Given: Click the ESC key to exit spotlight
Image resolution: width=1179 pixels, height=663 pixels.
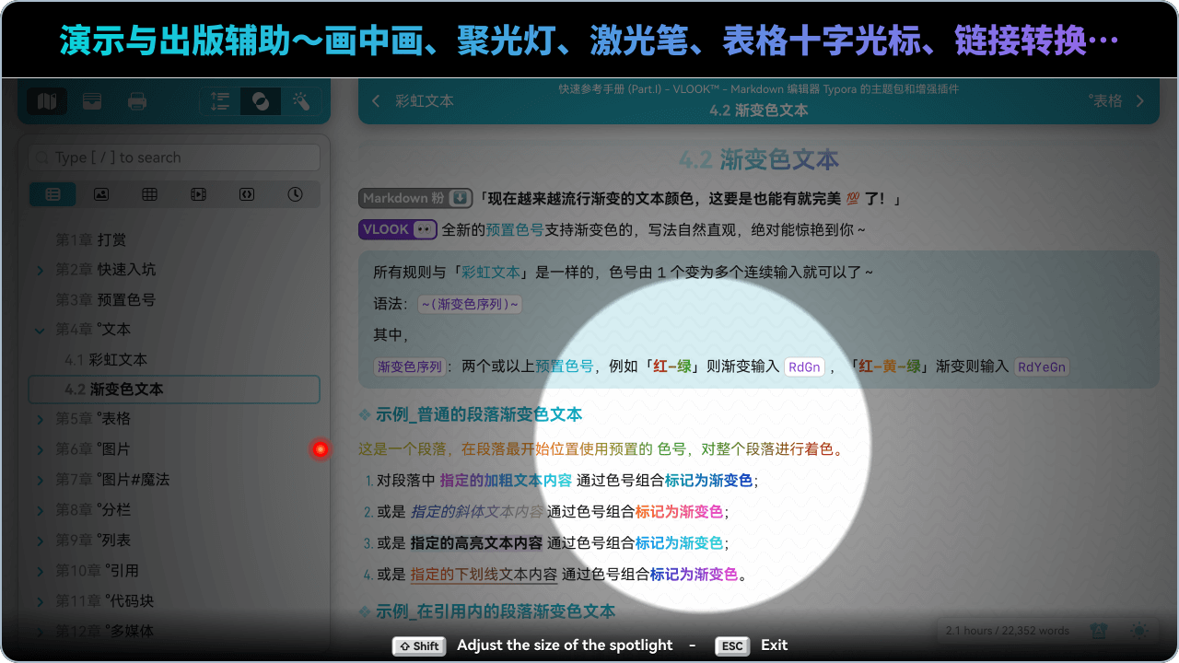Looking at the screenshot, I should [x=732, y=646].
